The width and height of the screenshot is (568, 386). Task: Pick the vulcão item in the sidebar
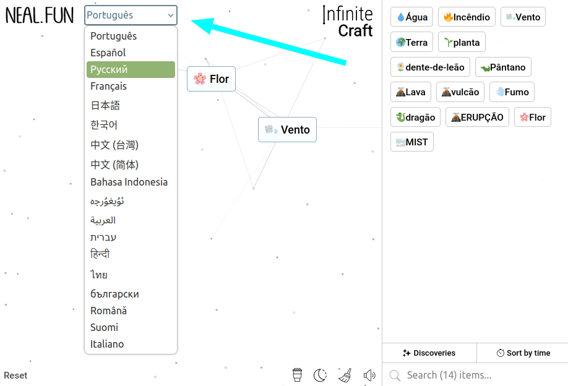coord(460,92)
